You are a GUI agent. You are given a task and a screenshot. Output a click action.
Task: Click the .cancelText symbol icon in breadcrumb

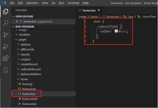(x=139, y=16)
